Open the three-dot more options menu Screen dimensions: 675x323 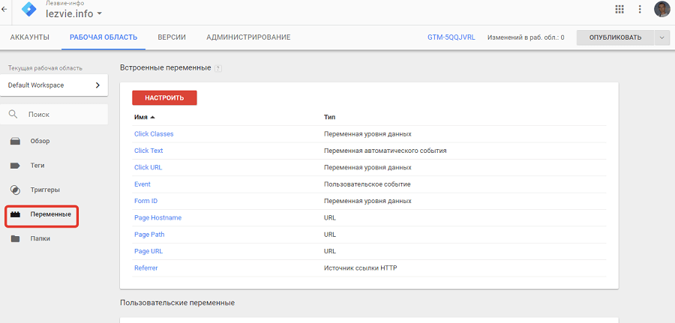(x=640, y=10)
